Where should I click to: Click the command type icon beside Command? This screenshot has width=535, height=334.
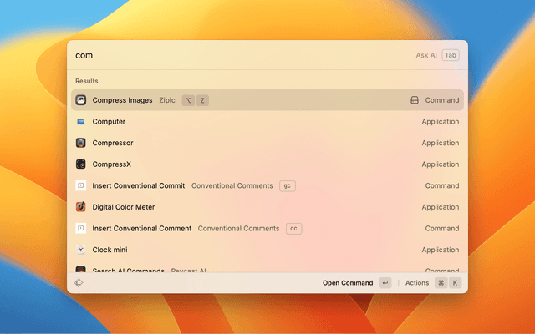(x=414, y=100)
